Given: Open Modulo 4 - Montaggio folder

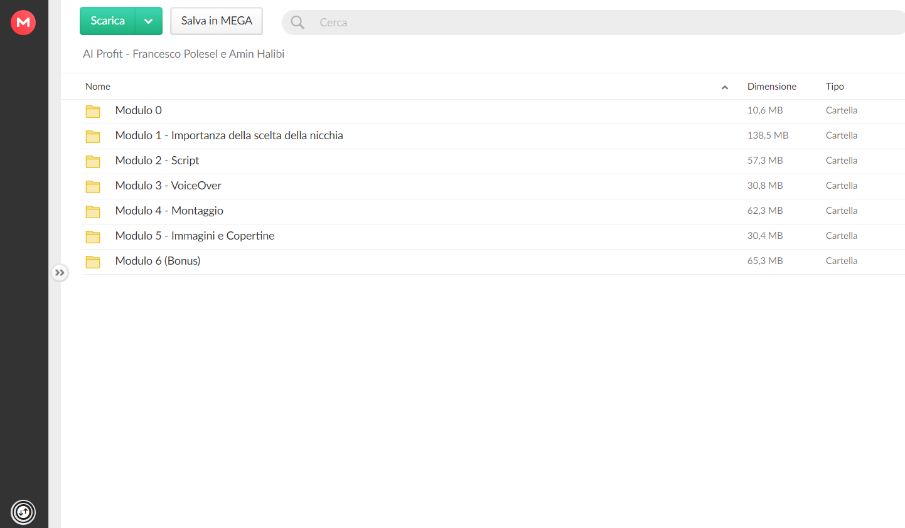Looking at the screenshot, I should (169, 211).
